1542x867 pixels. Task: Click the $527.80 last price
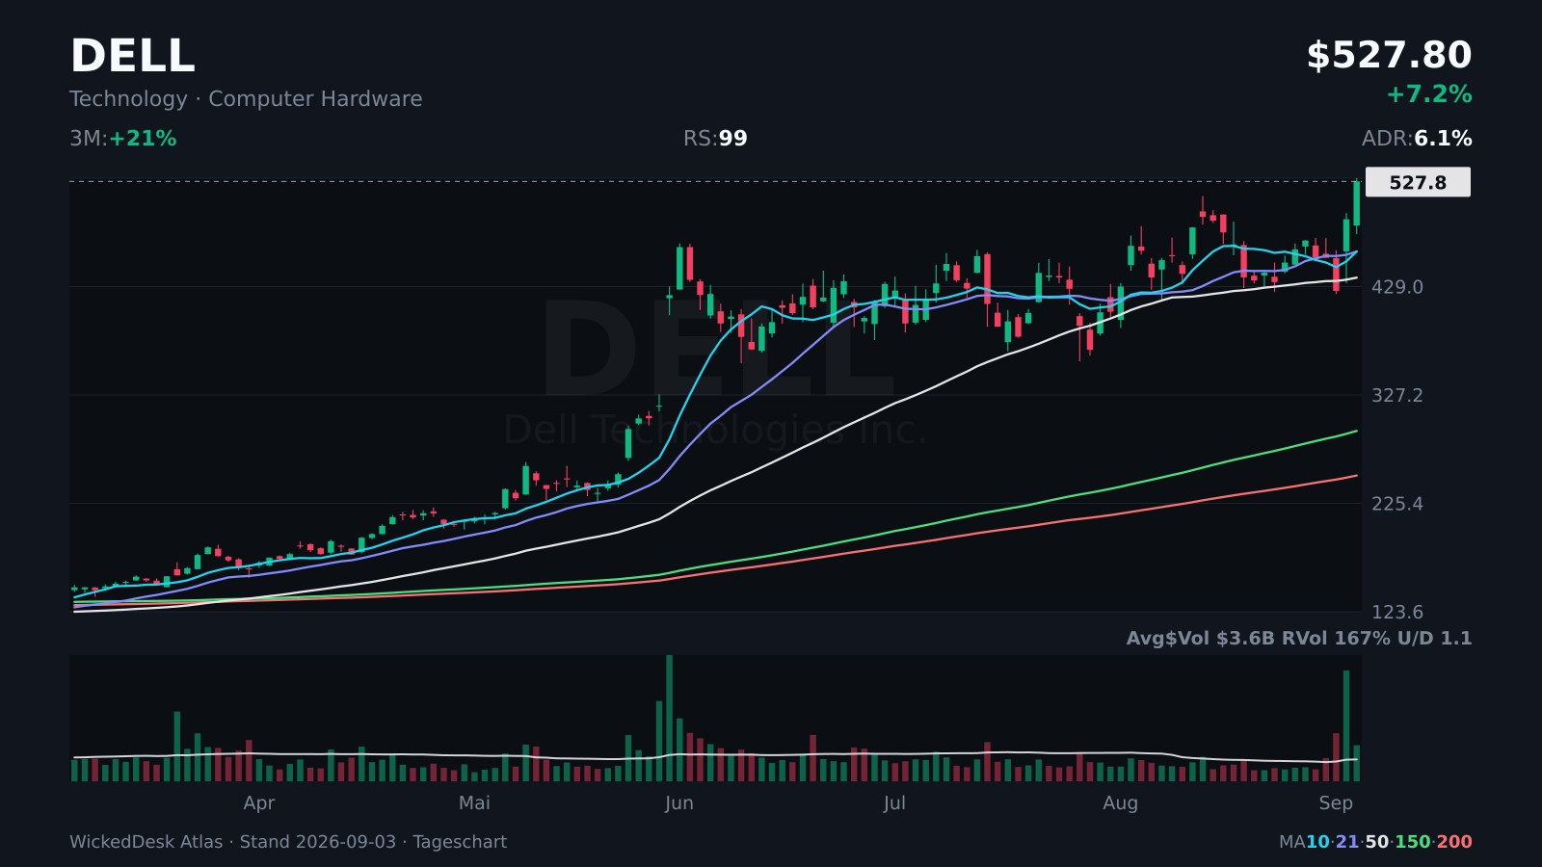[1389, 56]
